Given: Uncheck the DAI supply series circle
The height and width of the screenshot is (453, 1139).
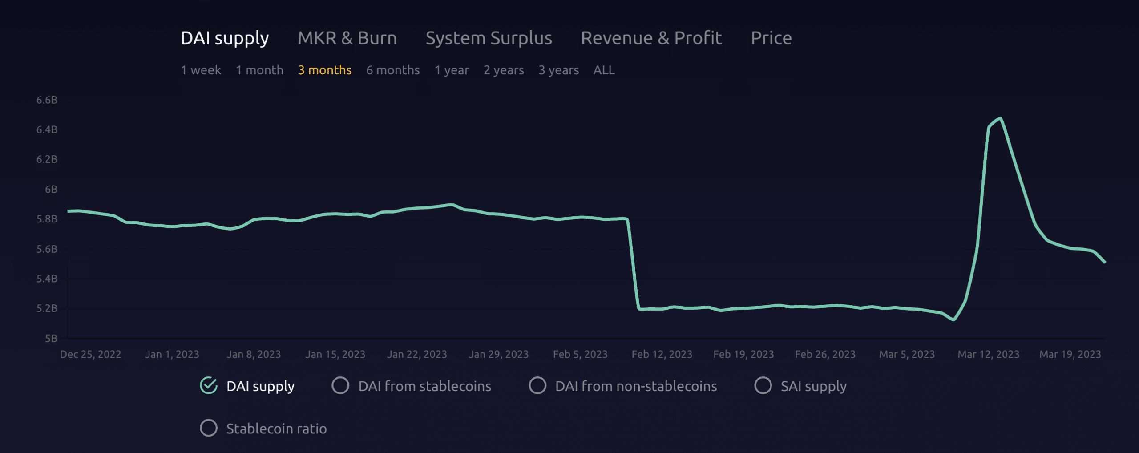Looking at the screenshot, I should [x=209, y=385].
